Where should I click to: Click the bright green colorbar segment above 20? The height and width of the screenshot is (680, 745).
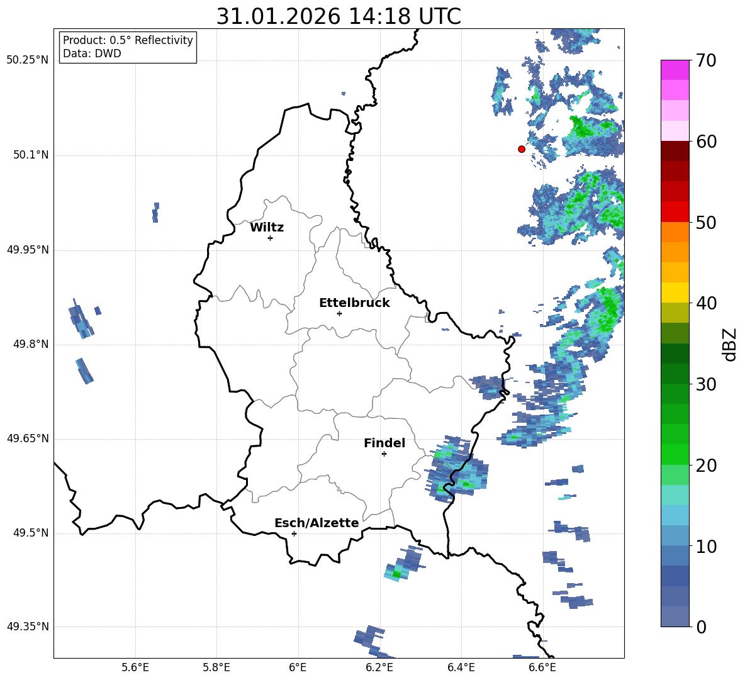tap(675, 454)
